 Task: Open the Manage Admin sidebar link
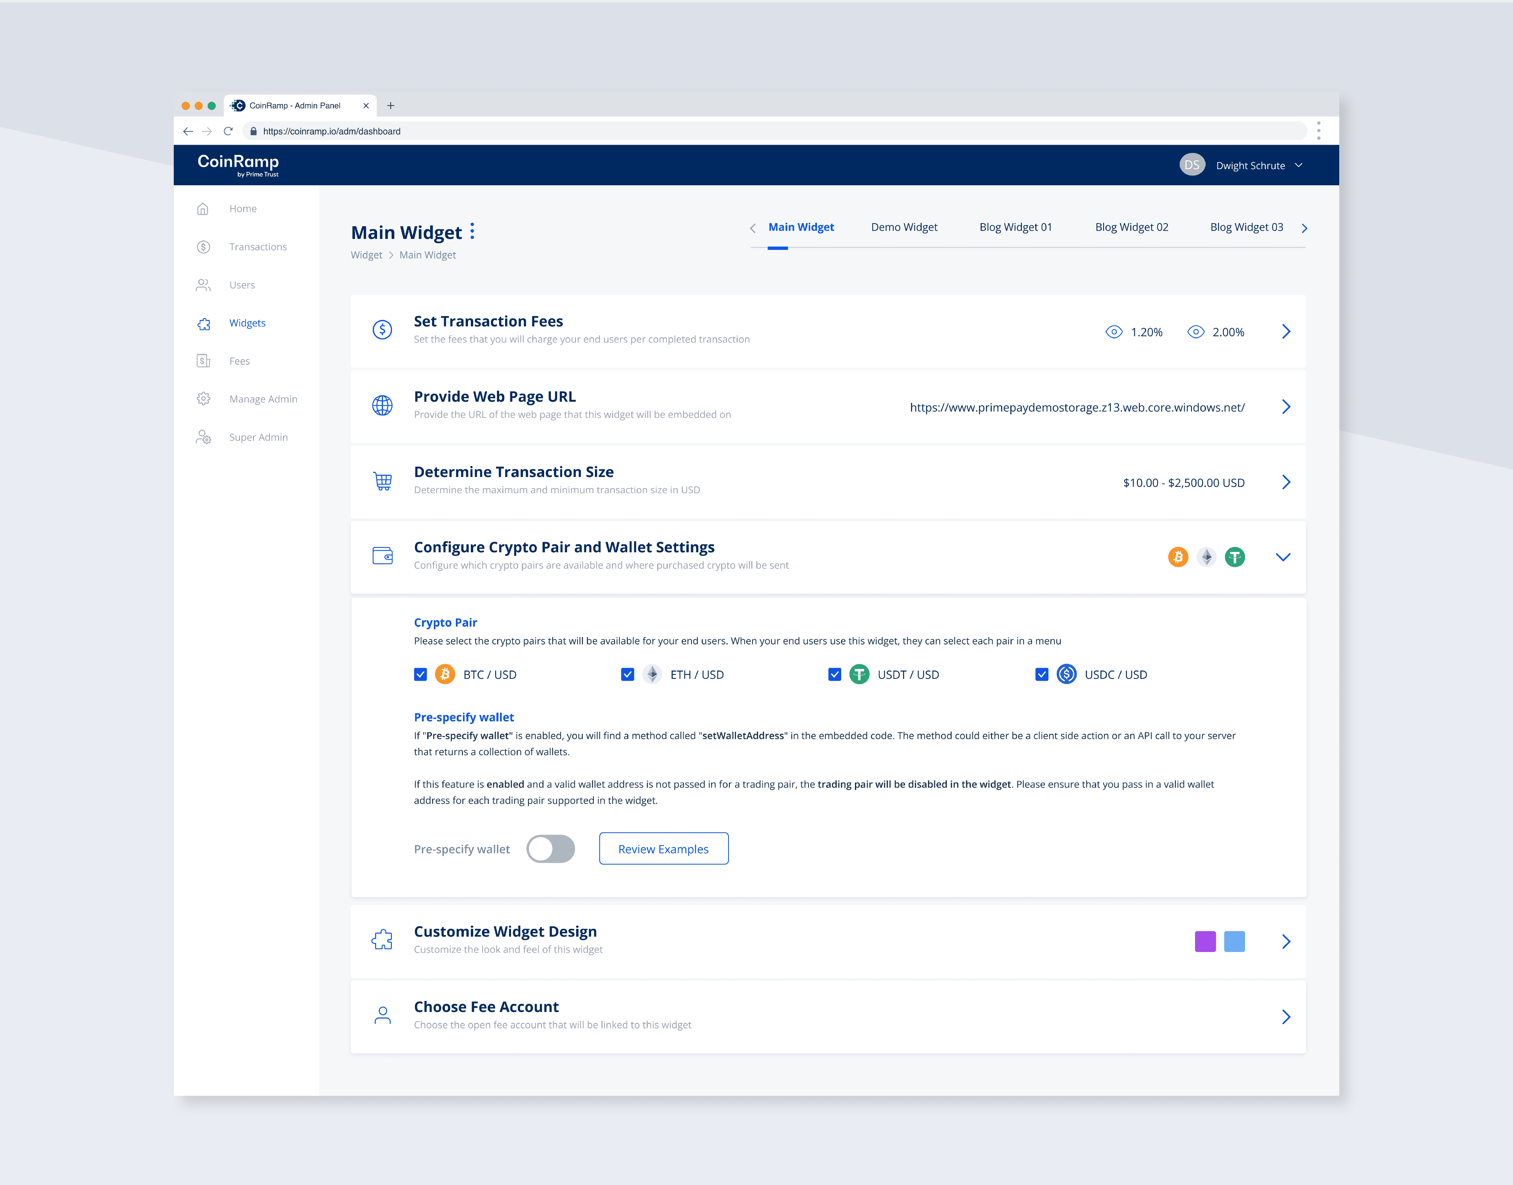coord(263,399)
